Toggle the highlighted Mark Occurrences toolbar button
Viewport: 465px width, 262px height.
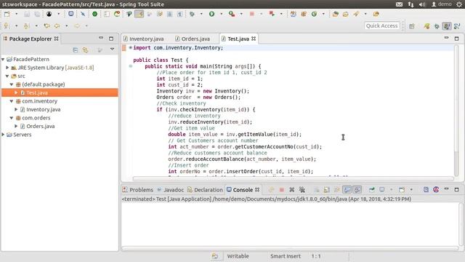pos(139,14)
